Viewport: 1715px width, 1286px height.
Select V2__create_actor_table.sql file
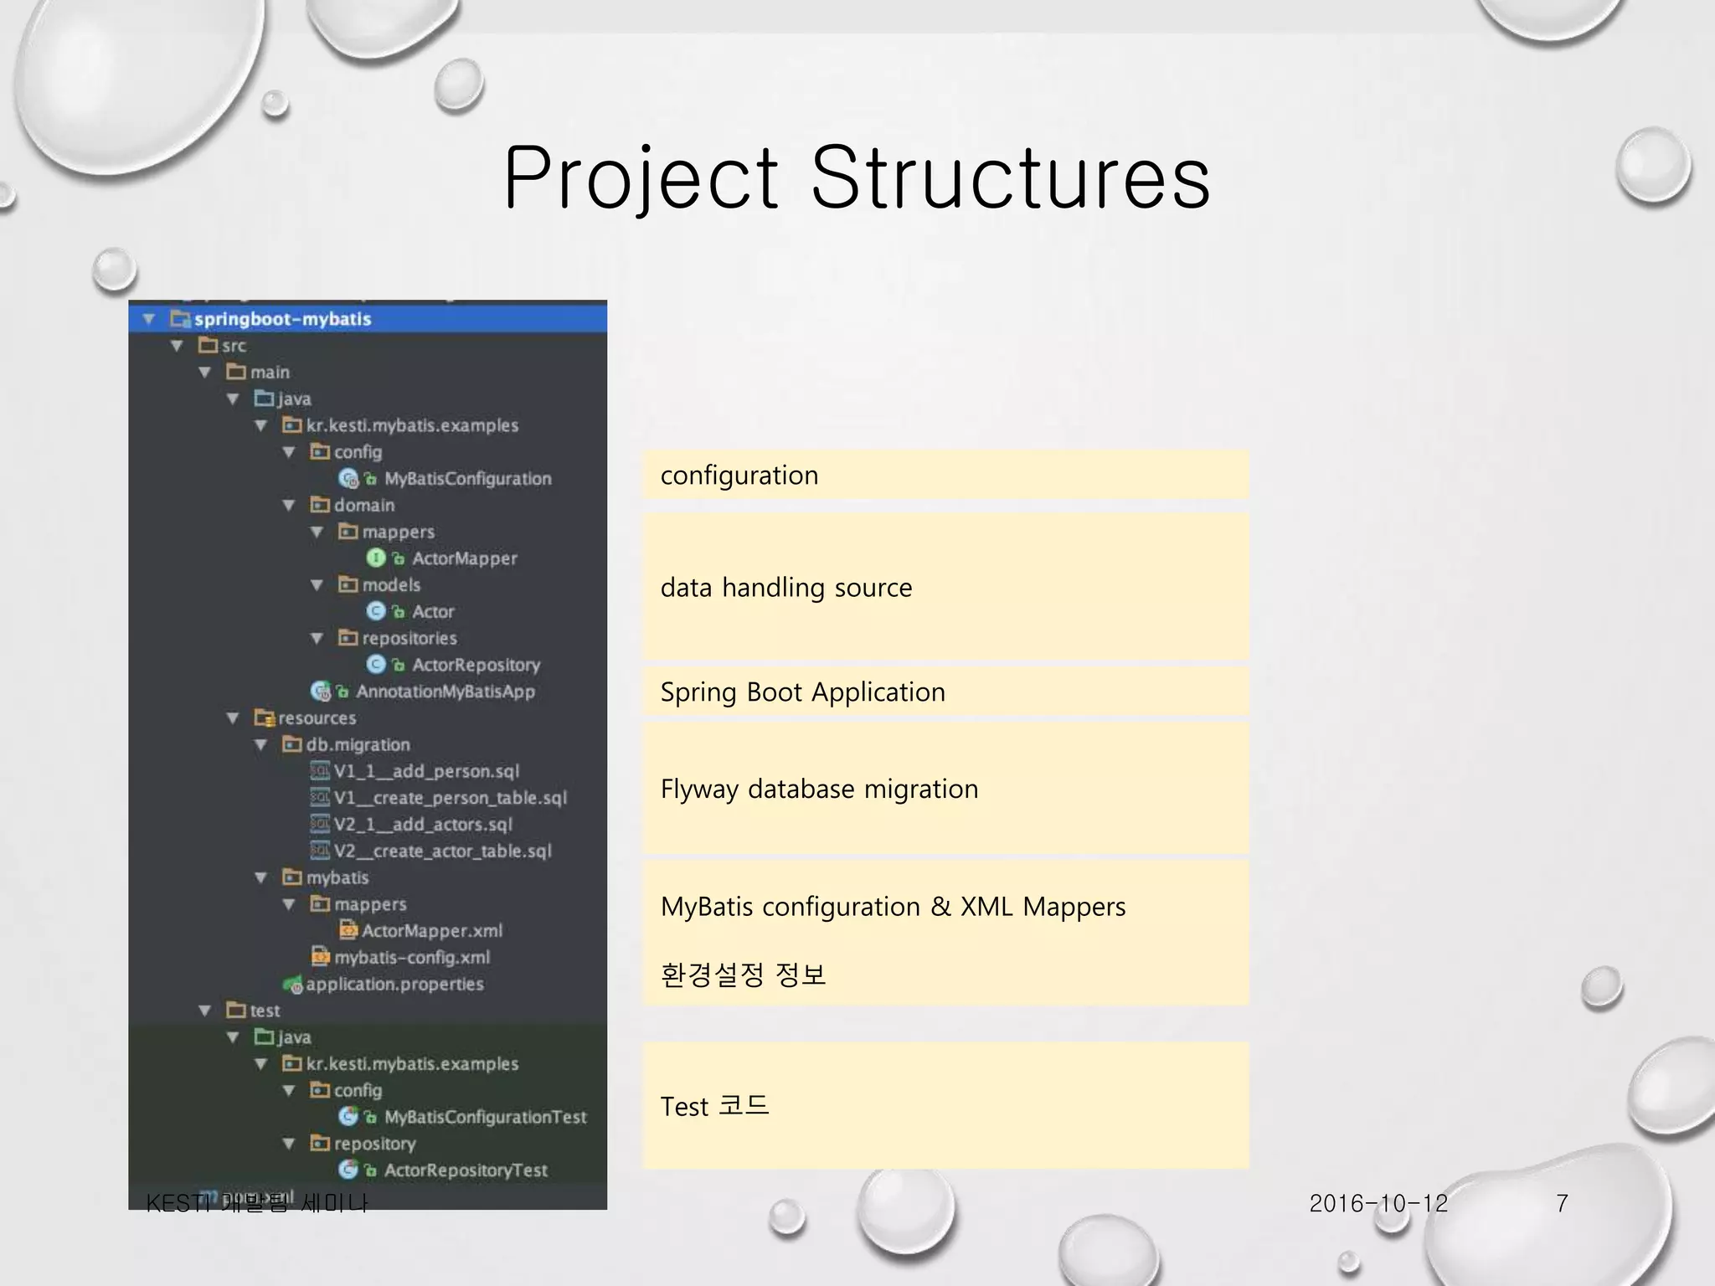pyautogui.click(x=442, y=851)
